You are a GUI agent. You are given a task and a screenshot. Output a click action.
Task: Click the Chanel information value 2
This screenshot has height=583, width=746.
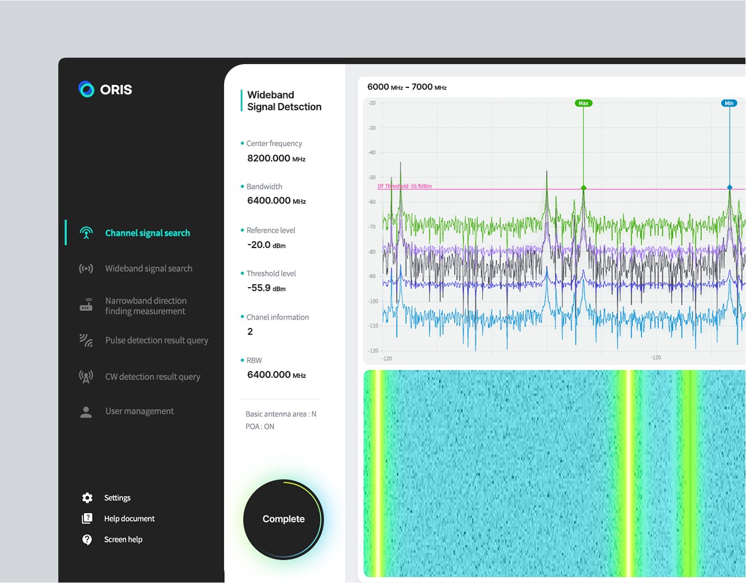coord(250,331)
